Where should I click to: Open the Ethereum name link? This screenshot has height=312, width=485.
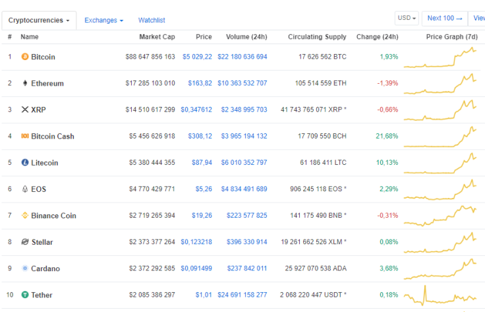click(x=47, y=83)
